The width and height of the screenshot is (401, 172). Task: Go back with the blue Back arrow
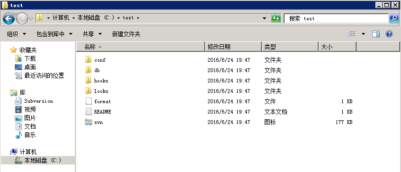(x=9, y=18)
